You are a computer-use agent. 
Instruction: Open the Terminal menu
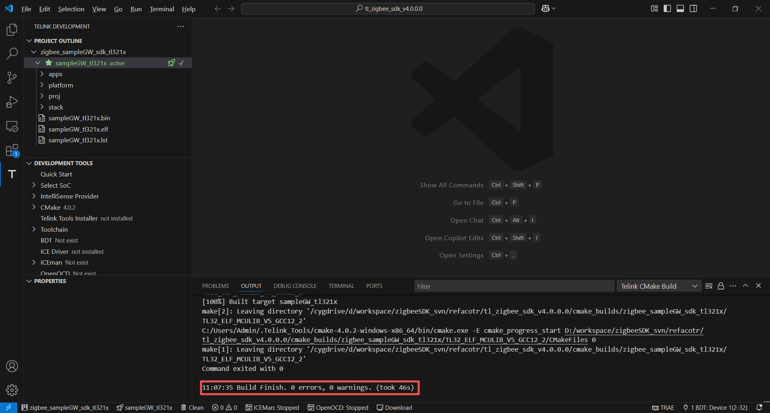point(162,9)
